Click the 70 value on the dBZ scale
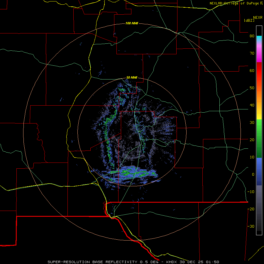 [252, 53]
